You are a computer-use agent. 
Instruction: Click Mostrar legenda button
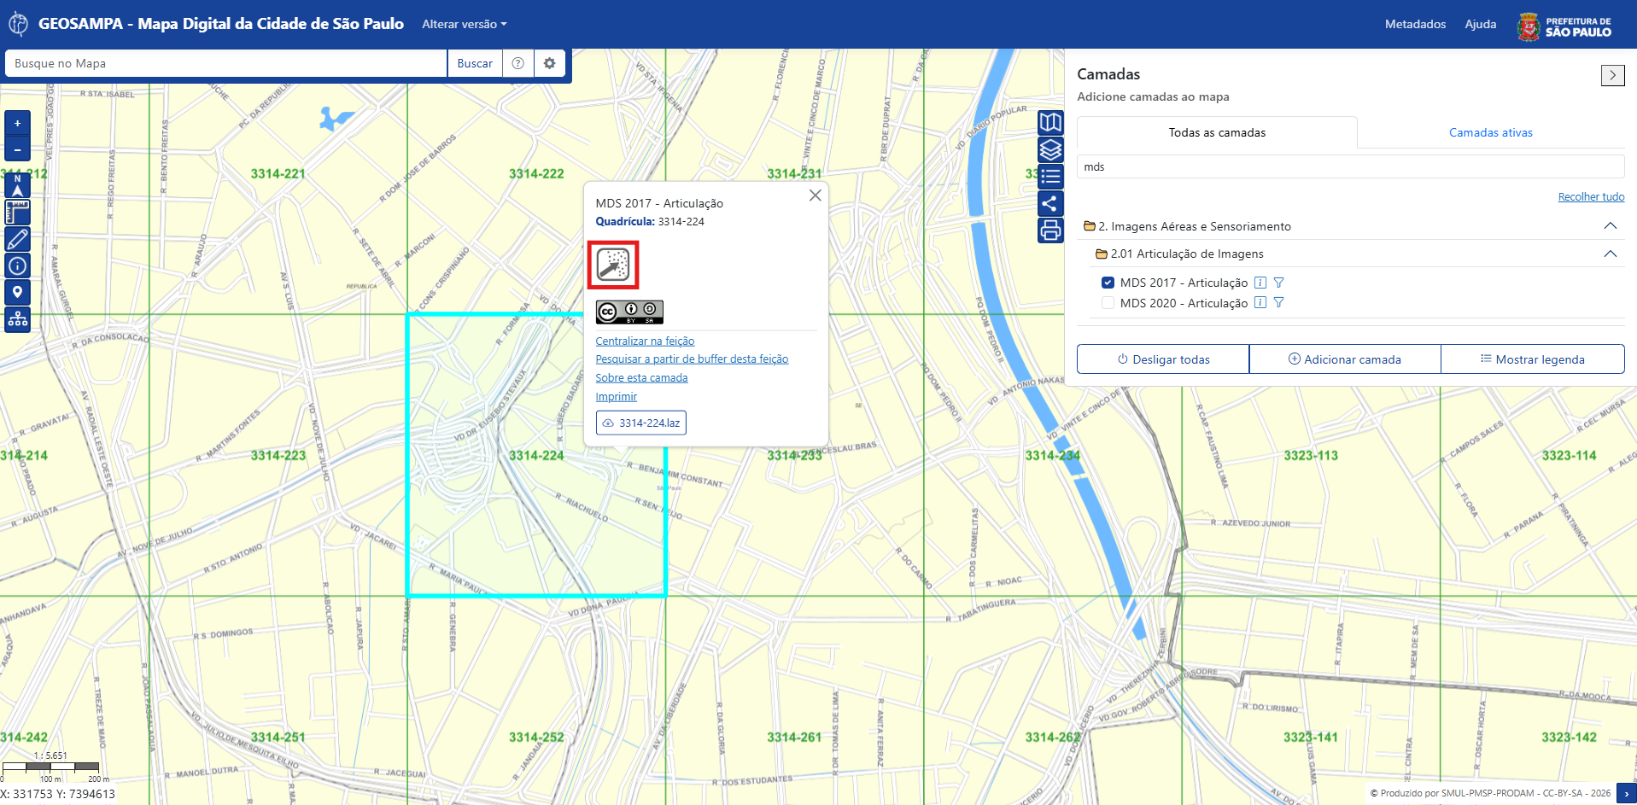(x=1533, y=359)
